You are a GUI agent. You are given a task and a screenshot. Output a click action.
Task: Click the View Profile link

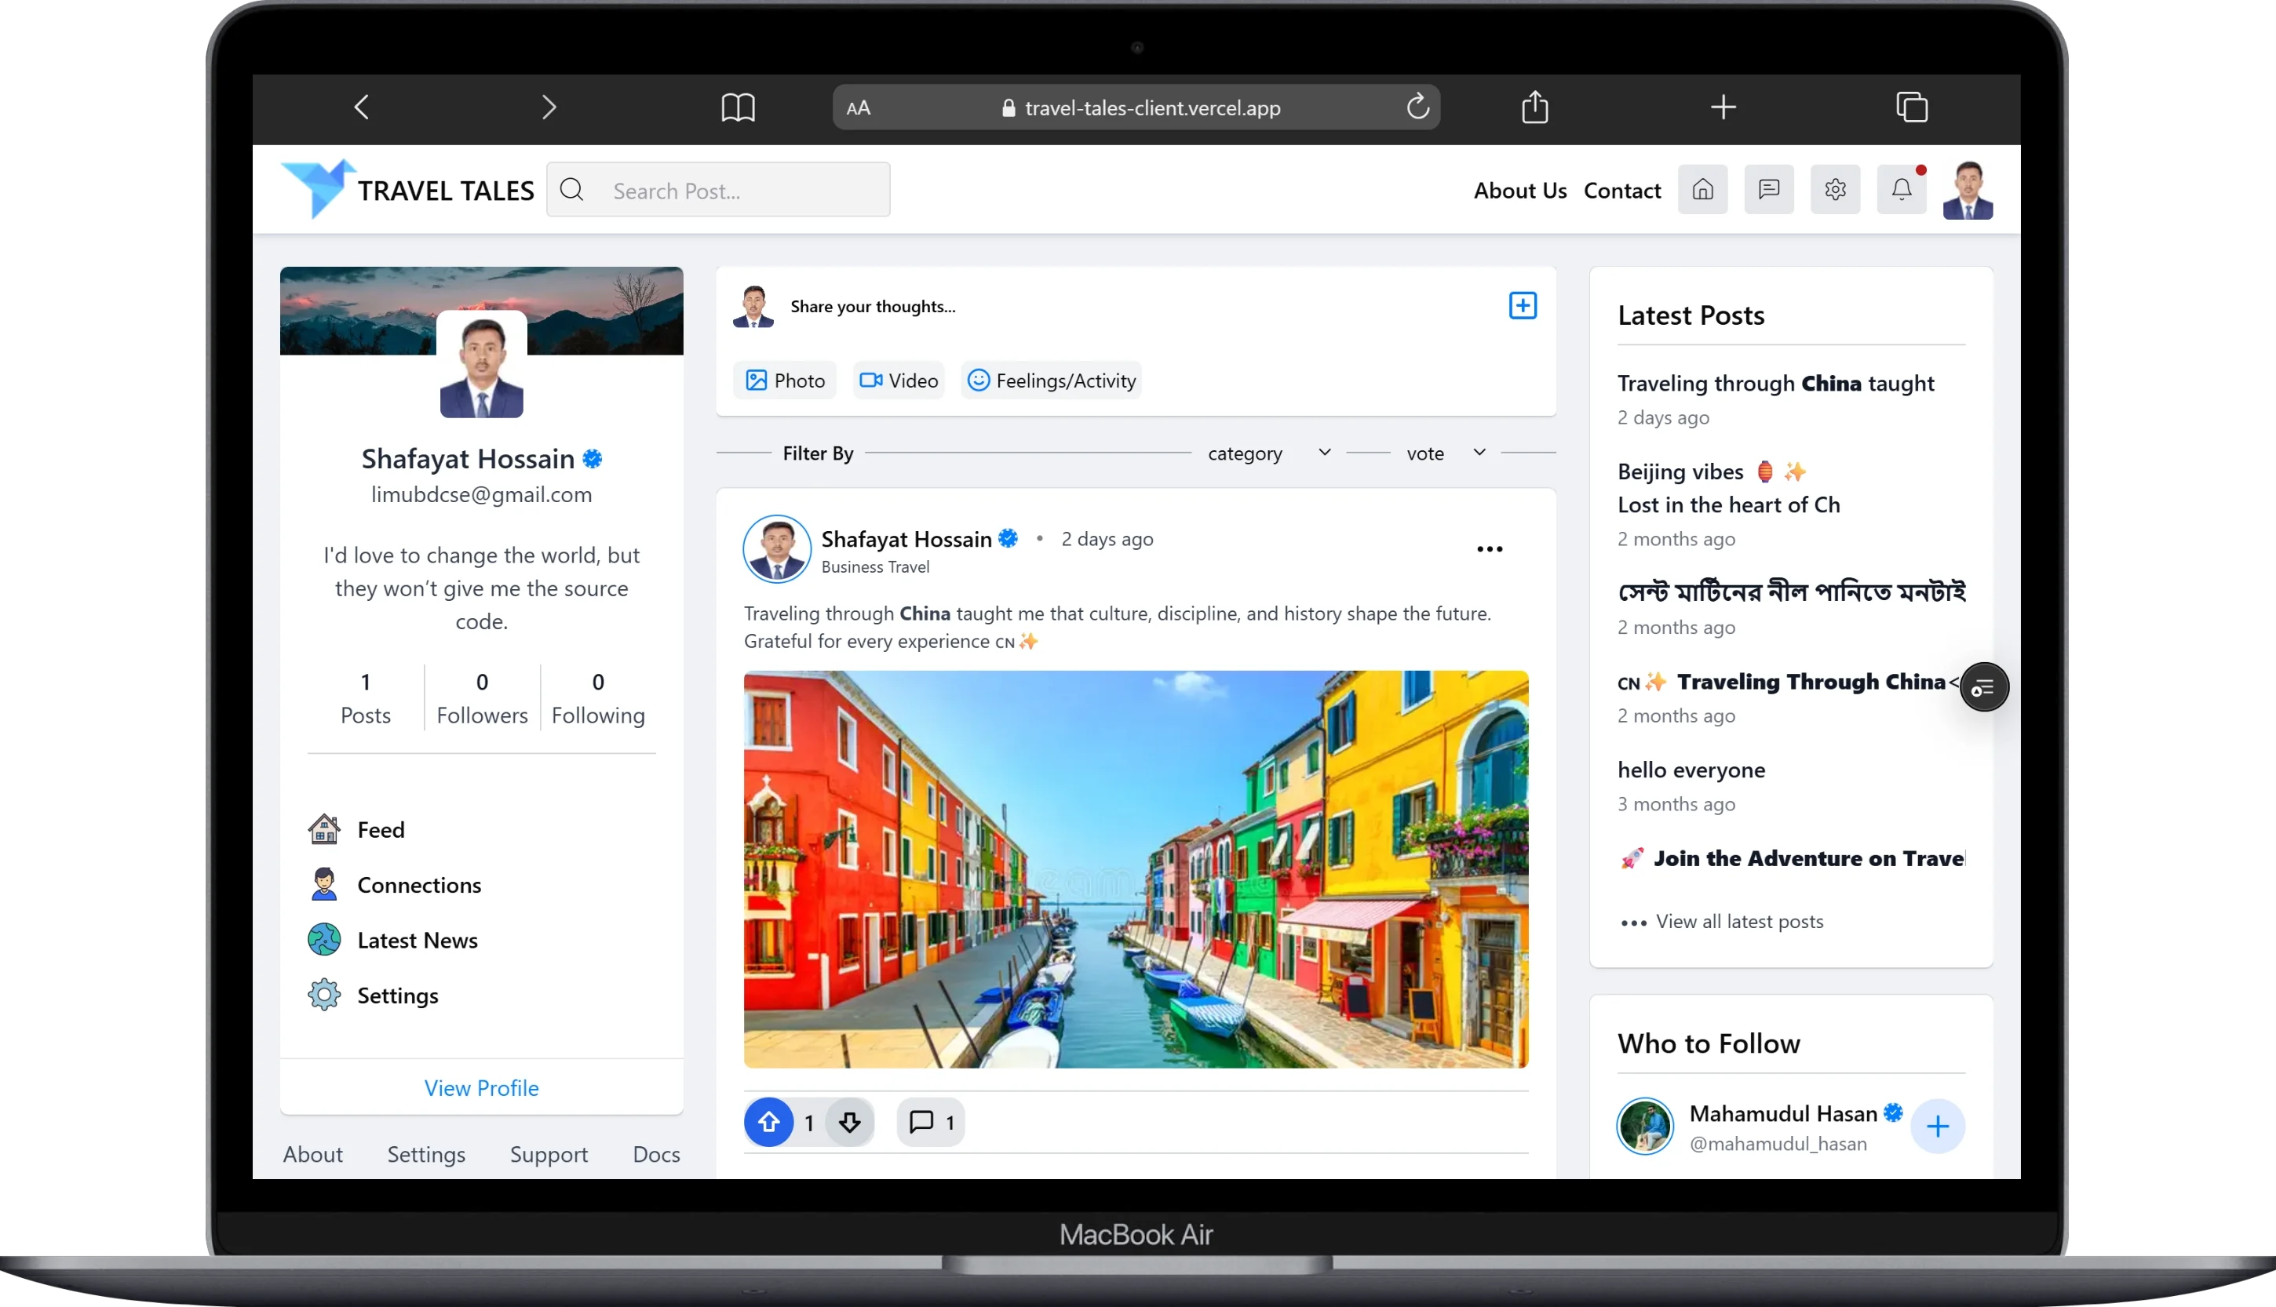click(481, 1088)
